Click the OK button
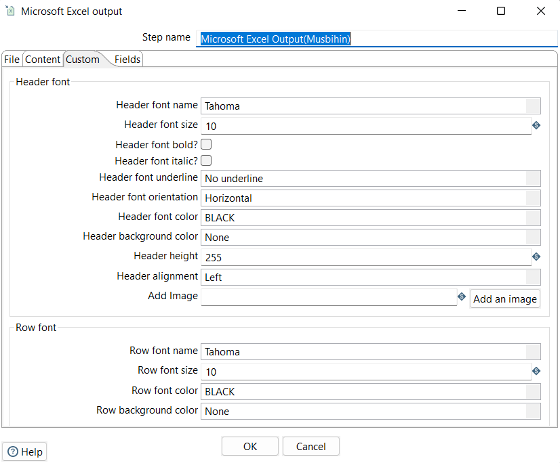The height and width of the screenshot is (463, 560). pos(250,446)
